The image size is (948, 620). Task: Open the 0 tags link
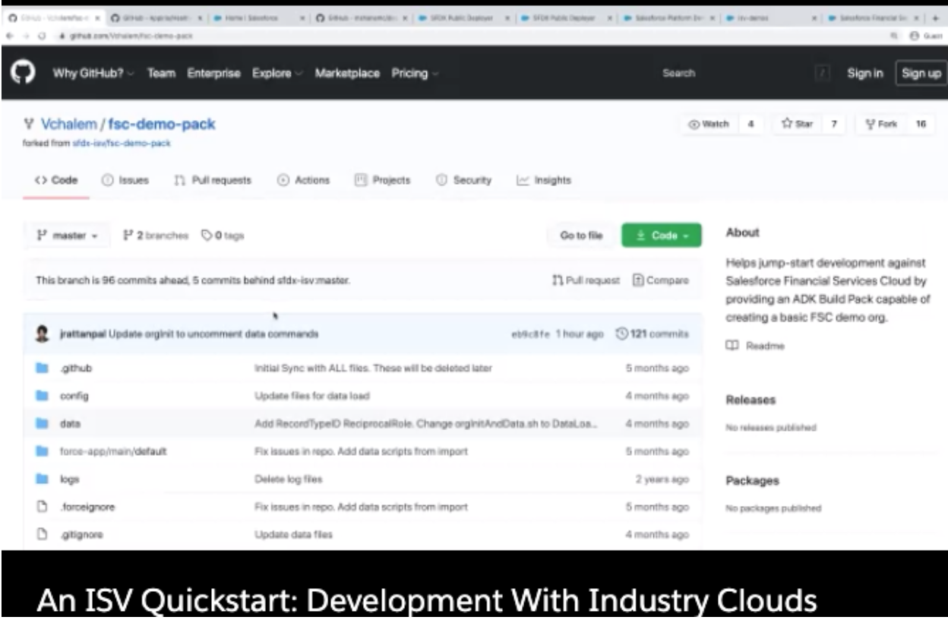(223, 236)
